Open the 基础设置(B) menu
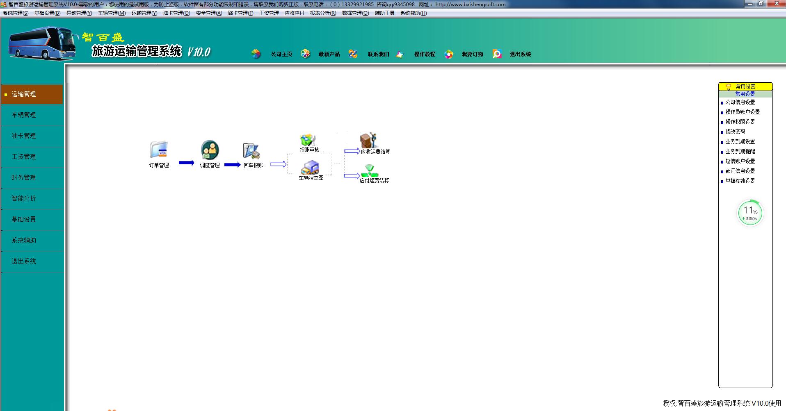The height and width of the screenshot is (411, 786). tap(48, 13)
